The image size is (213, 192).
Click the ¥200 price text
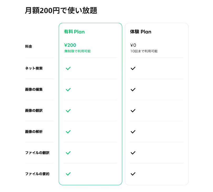70,45
